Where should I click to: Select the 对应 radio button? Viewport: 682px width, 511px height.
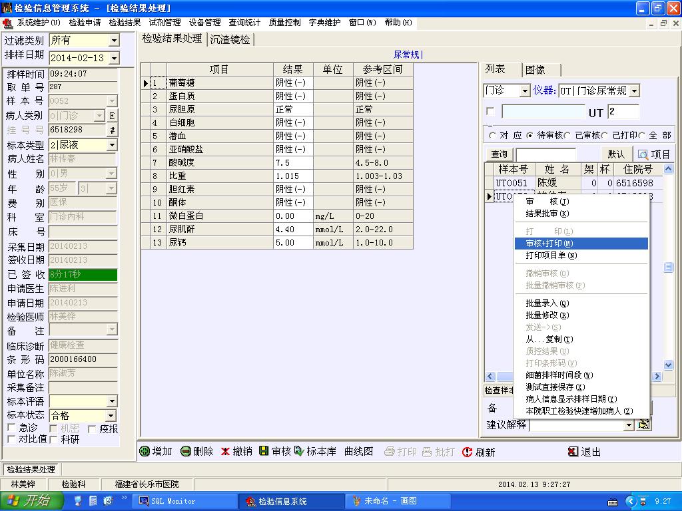click(x=492, y=136)
